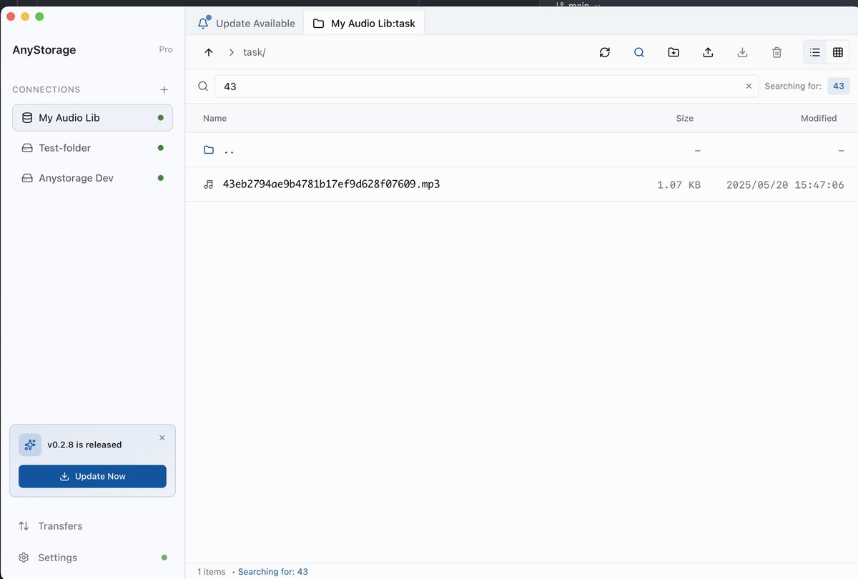This screenshot has height=579, width=858.
Task: Sort by the Name column header
Action: click(x=214, y=118)
